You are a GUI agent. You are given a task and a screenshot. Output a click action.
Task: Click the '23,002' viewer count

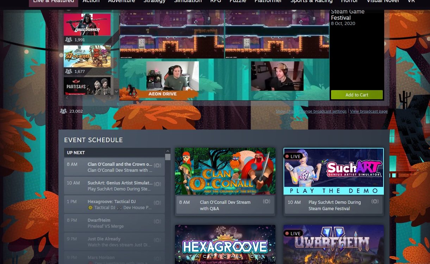click(76, 111)
